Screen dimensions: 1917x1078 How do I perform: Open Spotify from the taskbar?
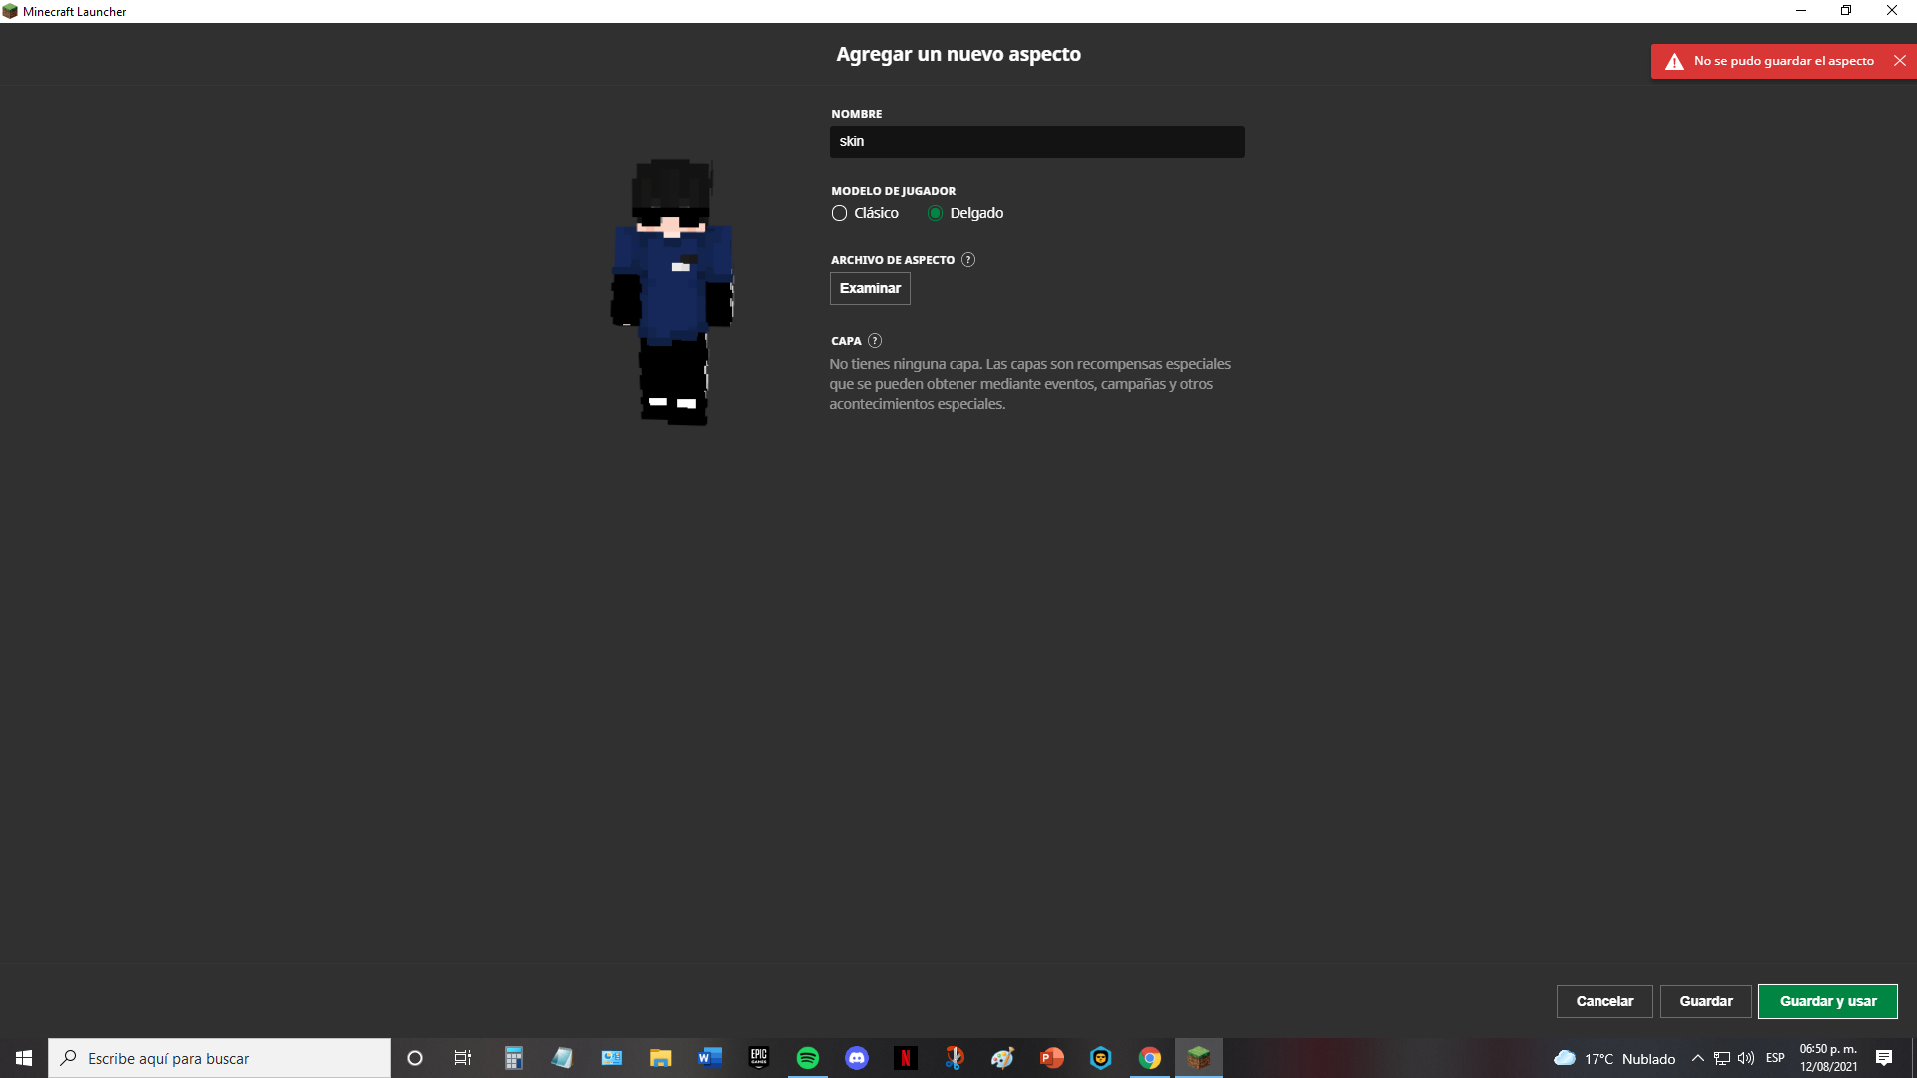pos(807,1058)
